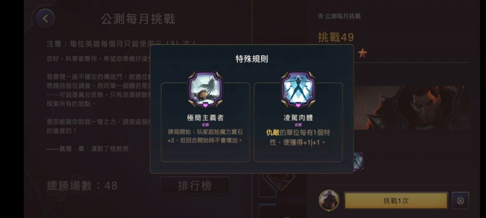Image resolution: width=486 pixels, height=218 pixels.
Task: Select the 極簡主義者 rule title
Action: coord(205,118)
